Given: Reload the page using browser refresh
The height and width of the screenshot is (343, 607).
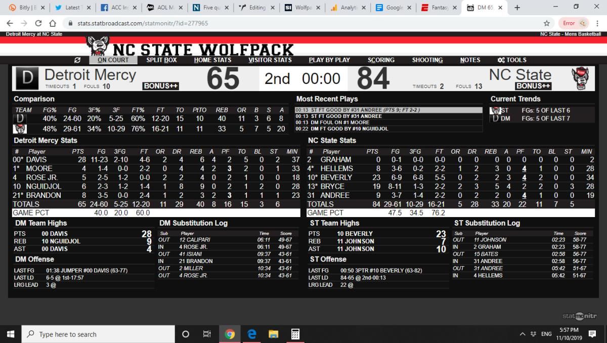Looking at the screenshot, I should click(x=38, y=23).
